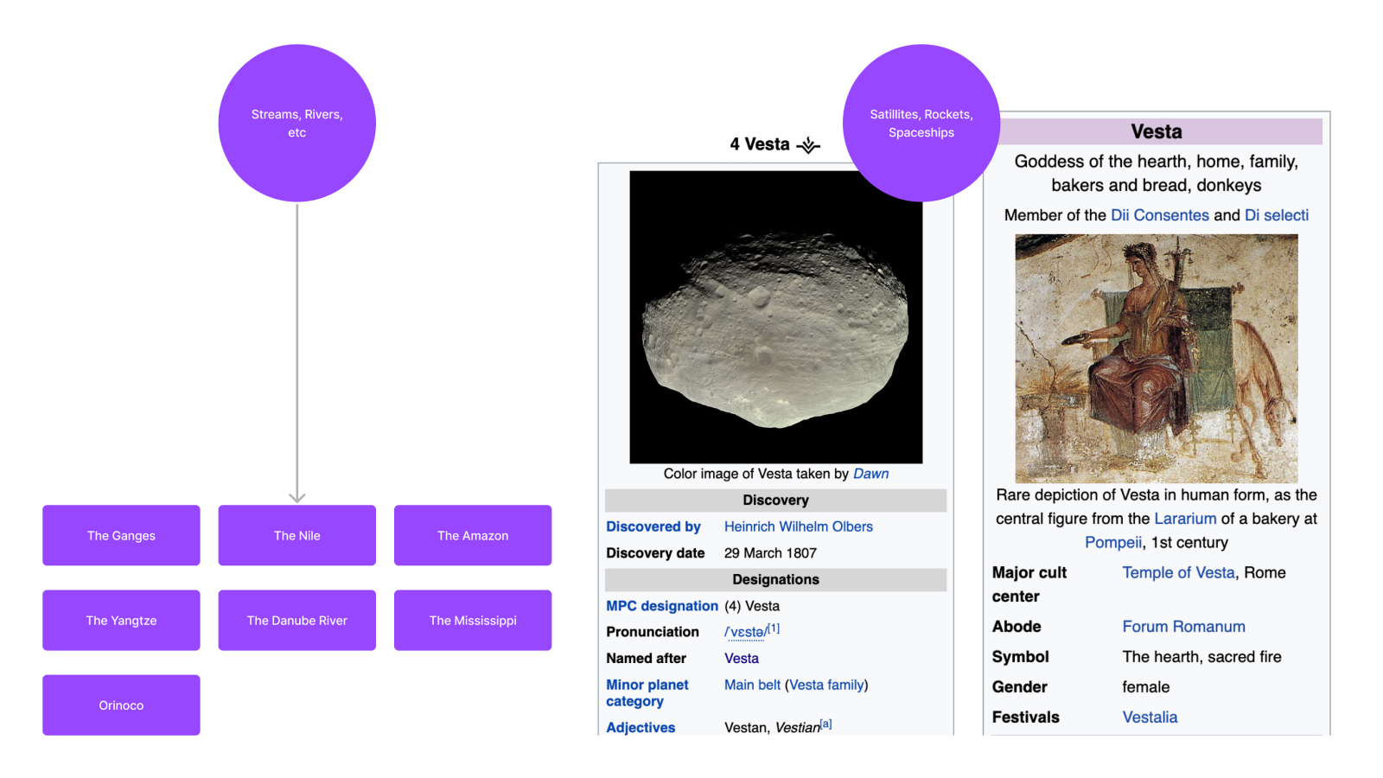Image resolution: width=1383 pixels, height=778 pixels.
Task: Click the "Lararium" link in the caption
Action: 1185,519
